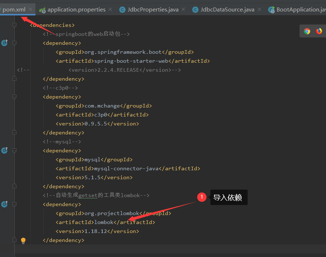The width and height of the screenshot is (326, 257).
Task: Click the <!--c3p0--> comment
Action: coord(60,88)
